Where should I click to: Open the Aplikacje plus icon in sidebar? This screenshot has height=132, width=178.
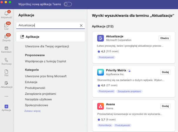click(6, 107)
